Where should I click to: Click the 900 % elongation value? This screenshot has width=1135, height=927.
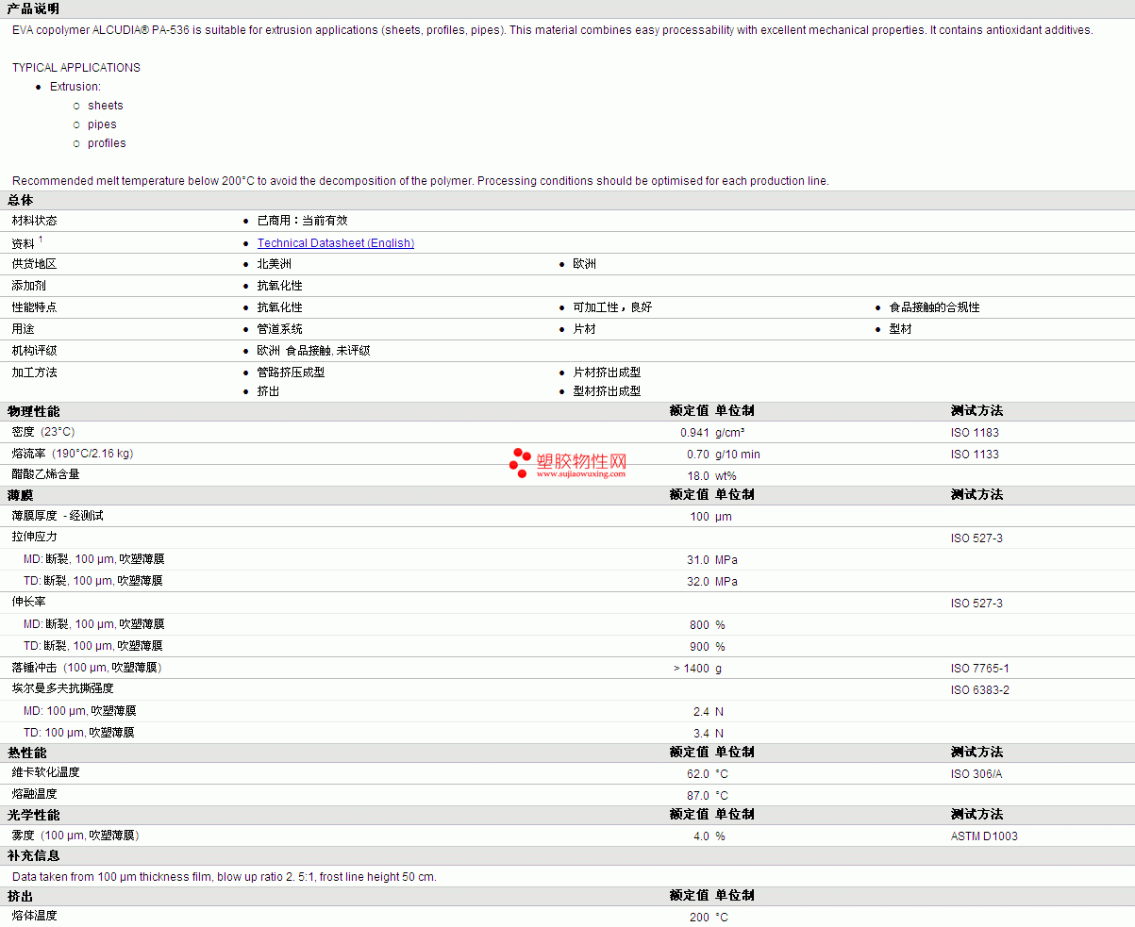pyautogui.click(x=707, y=647)
